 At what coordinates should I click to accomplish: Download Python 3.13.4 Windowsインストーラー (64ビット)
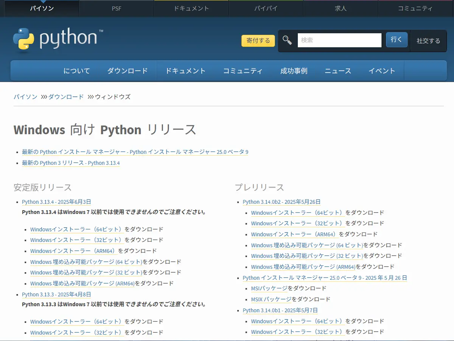(x=77, y=229)
